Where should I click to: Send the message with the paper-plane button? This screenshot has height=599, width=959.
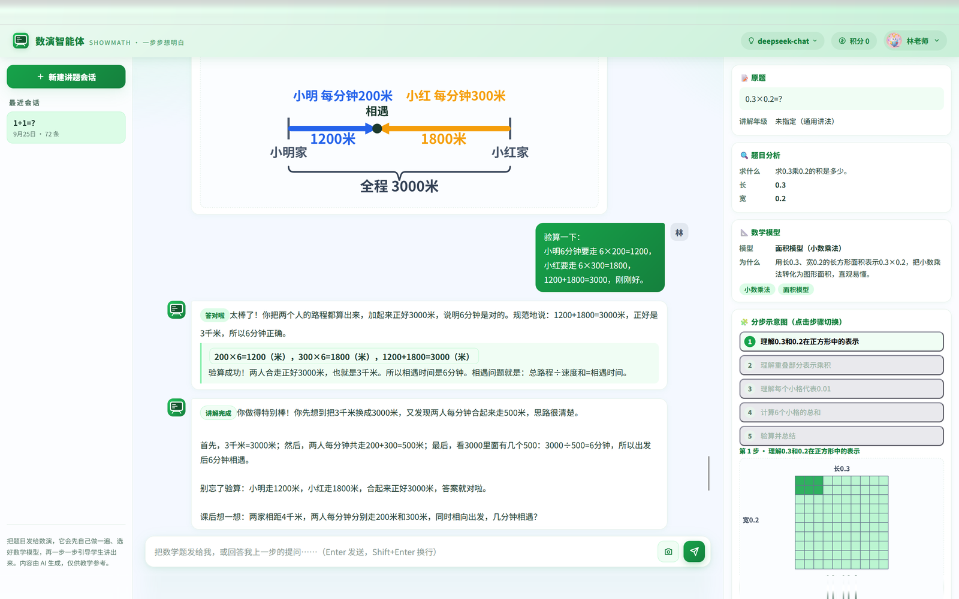pos(694,552)
